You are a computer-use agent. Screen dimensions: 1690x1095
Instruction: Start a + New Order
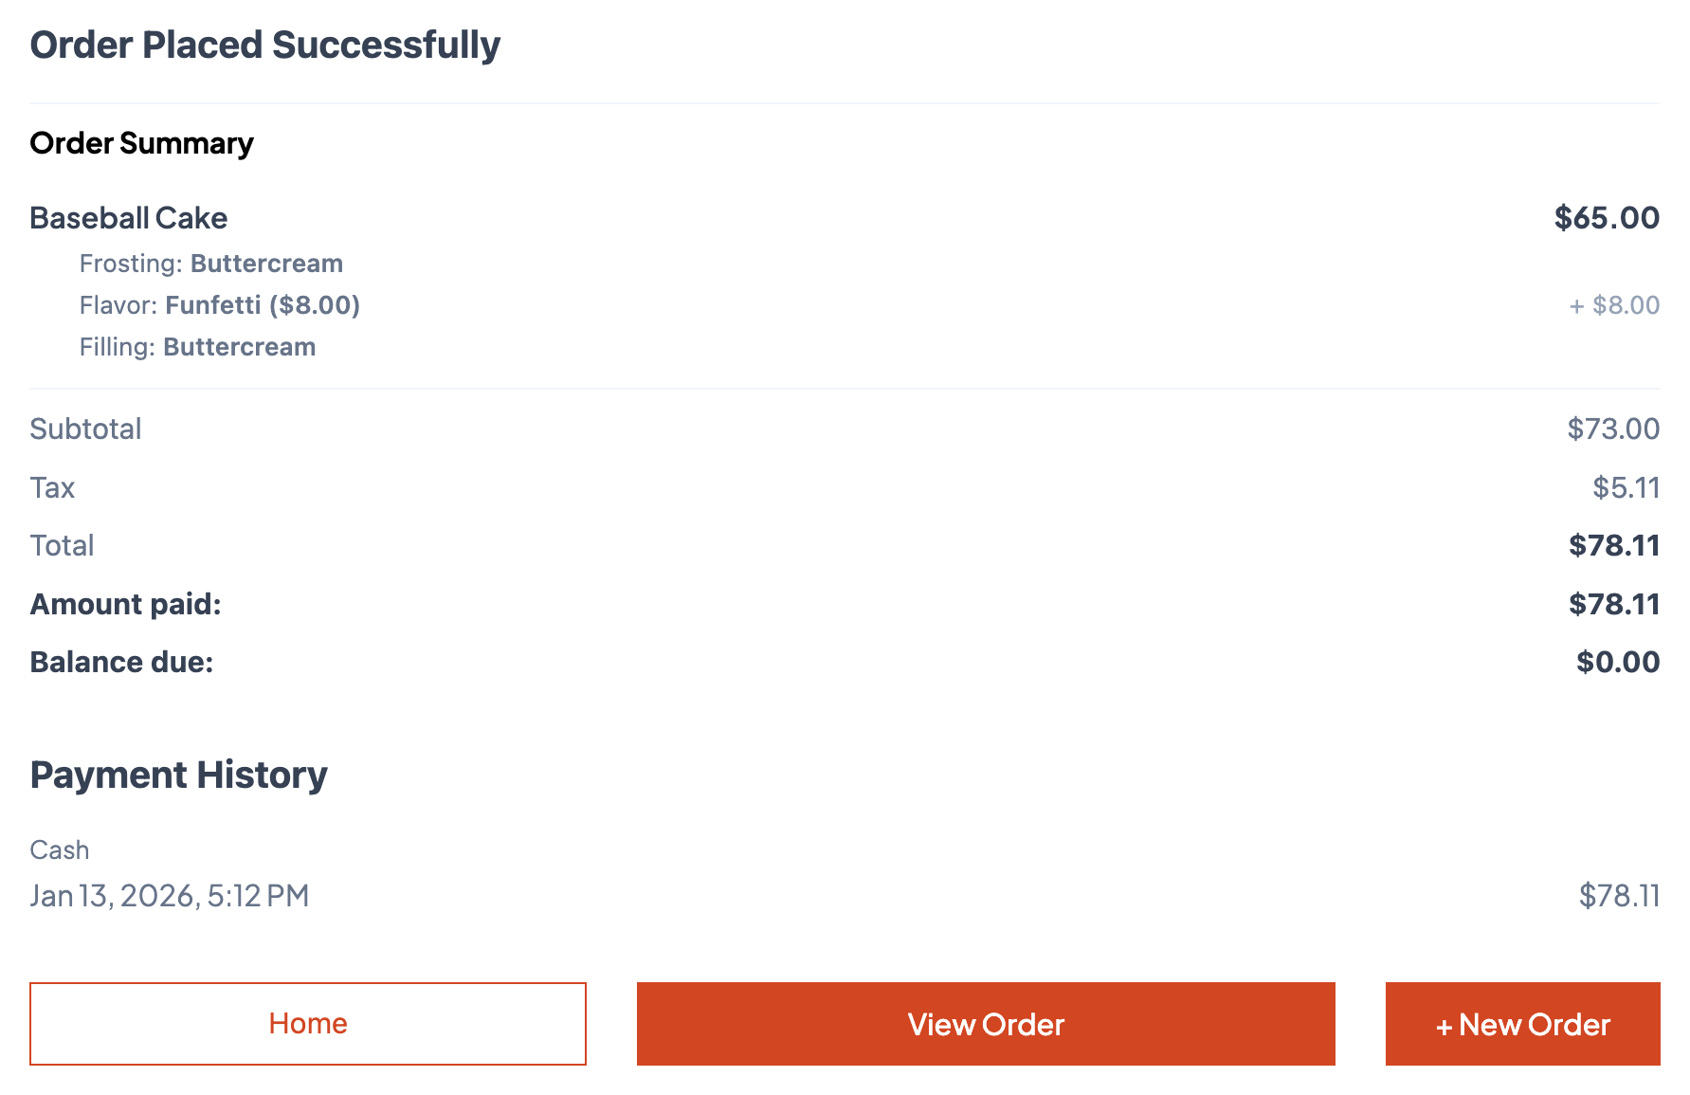pos(1522,1024)
